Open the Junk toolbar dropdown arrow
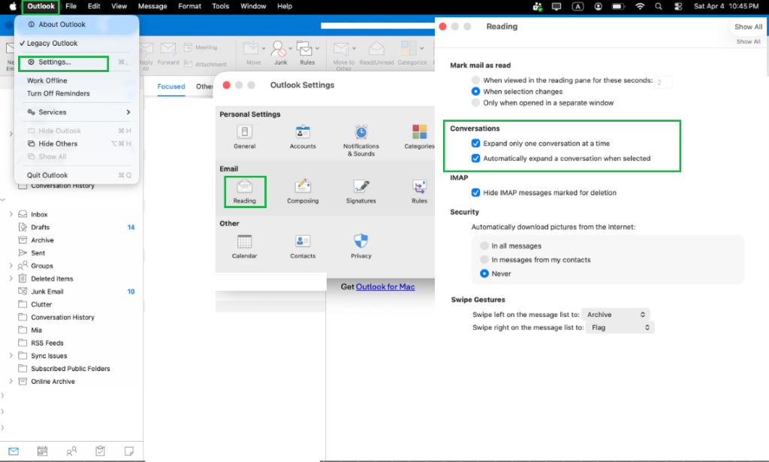Image resolution: width=769 pixels, height=462 pixels. [x=291, y=48]
